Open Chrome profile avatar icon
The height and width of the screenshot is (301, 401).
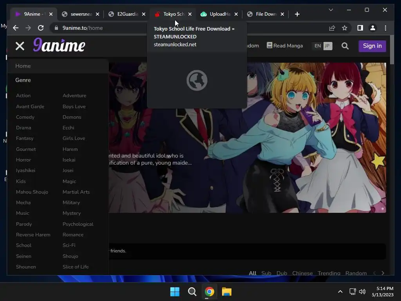pos(373,28)
